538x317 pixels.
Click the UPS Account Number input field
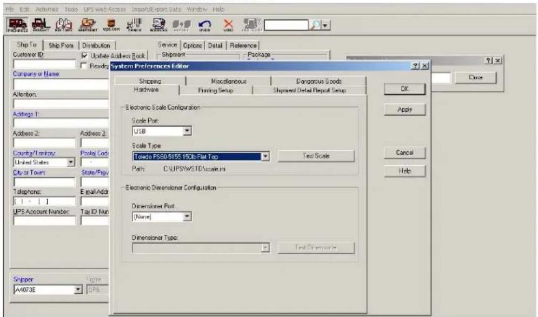(x=44, y=221)
